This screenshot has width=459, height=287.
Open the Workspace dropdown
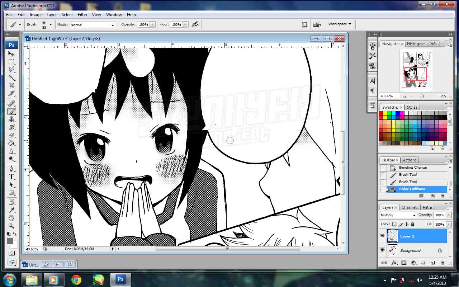click(340, 24)
